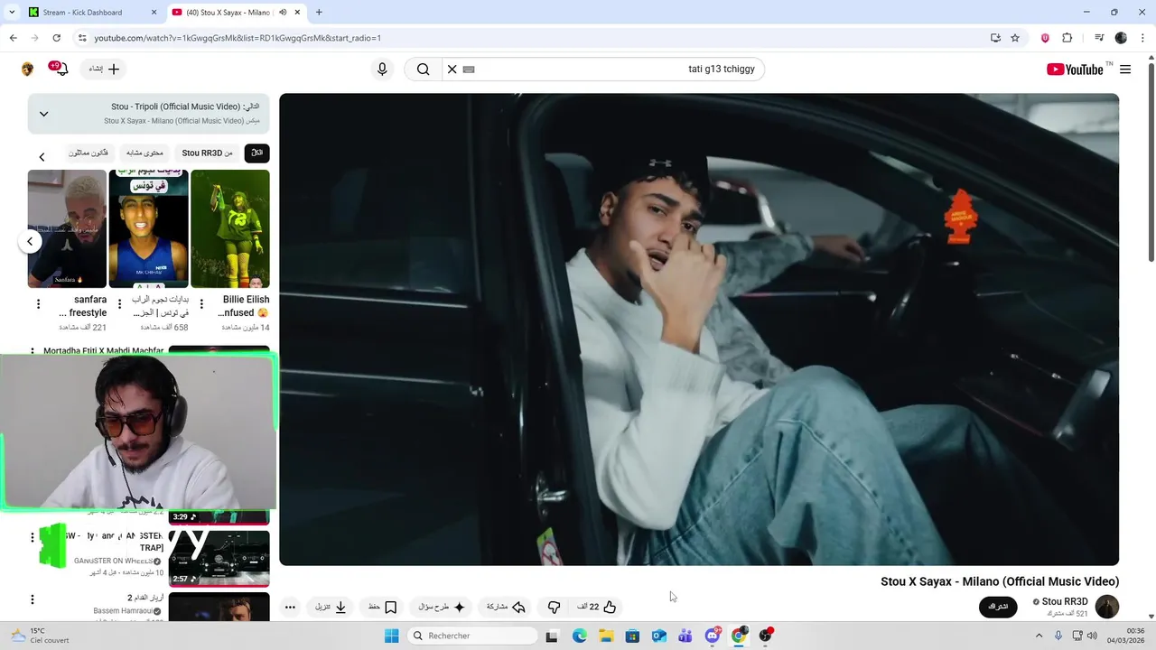
Task: Open the YouTube hamburger guide menu
Action: 1125,70
